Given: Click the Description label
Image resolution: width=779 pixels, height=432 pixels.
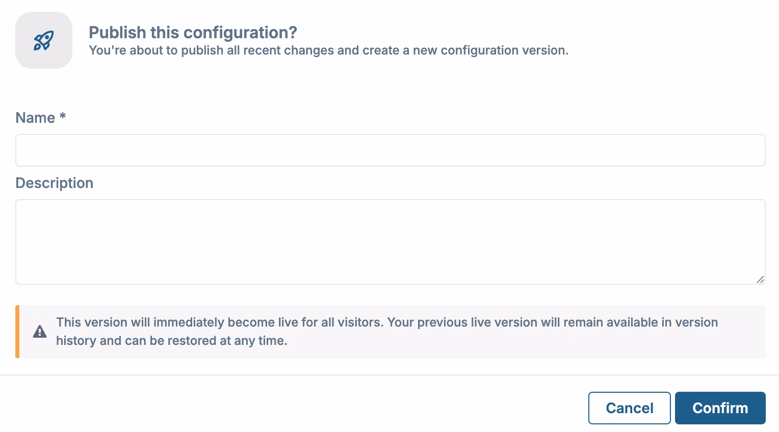Looking at the screenshot, I should 54,183.
